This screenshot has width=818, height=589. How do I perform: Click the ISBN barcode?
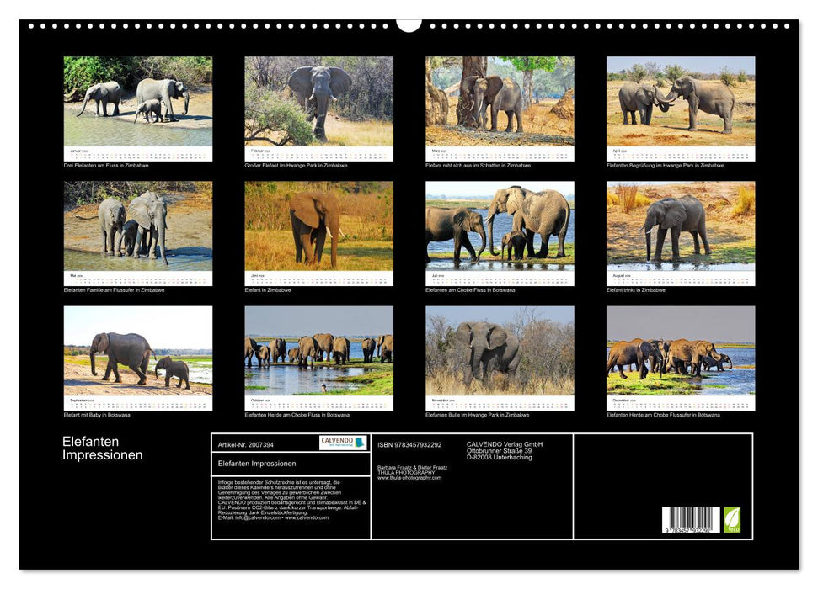coord(691,521)
